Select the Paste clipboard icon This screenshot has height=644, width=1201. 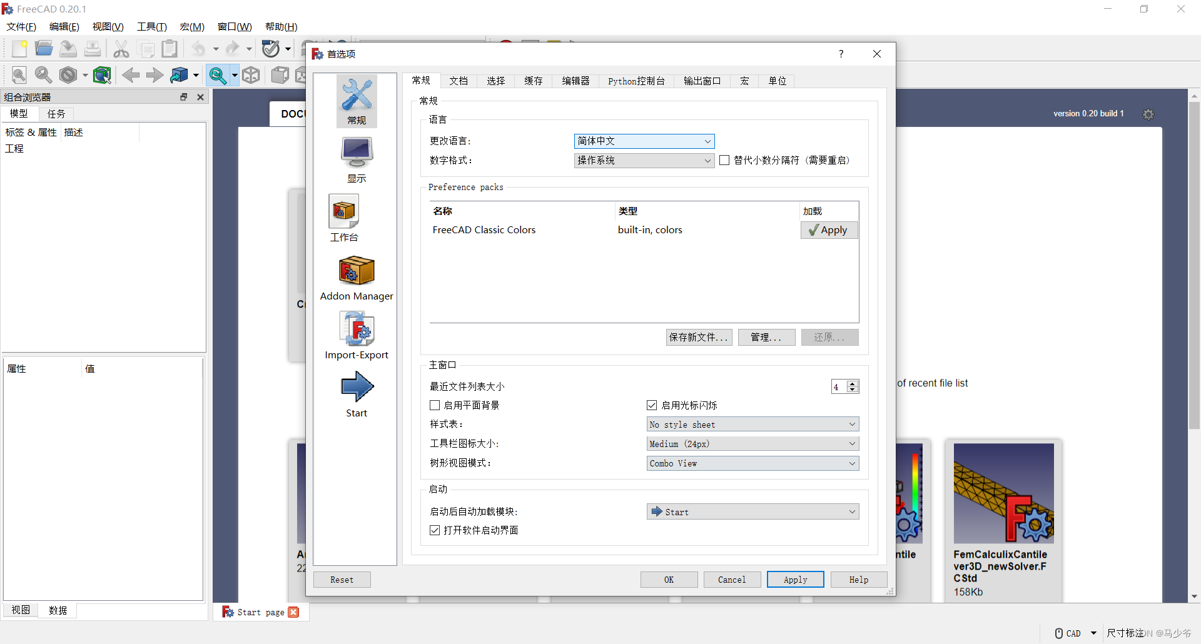pyautogui.click(x=170, y=48)
